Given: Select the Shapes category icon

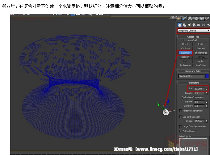Looking at the screenshot, I should 184,25.
